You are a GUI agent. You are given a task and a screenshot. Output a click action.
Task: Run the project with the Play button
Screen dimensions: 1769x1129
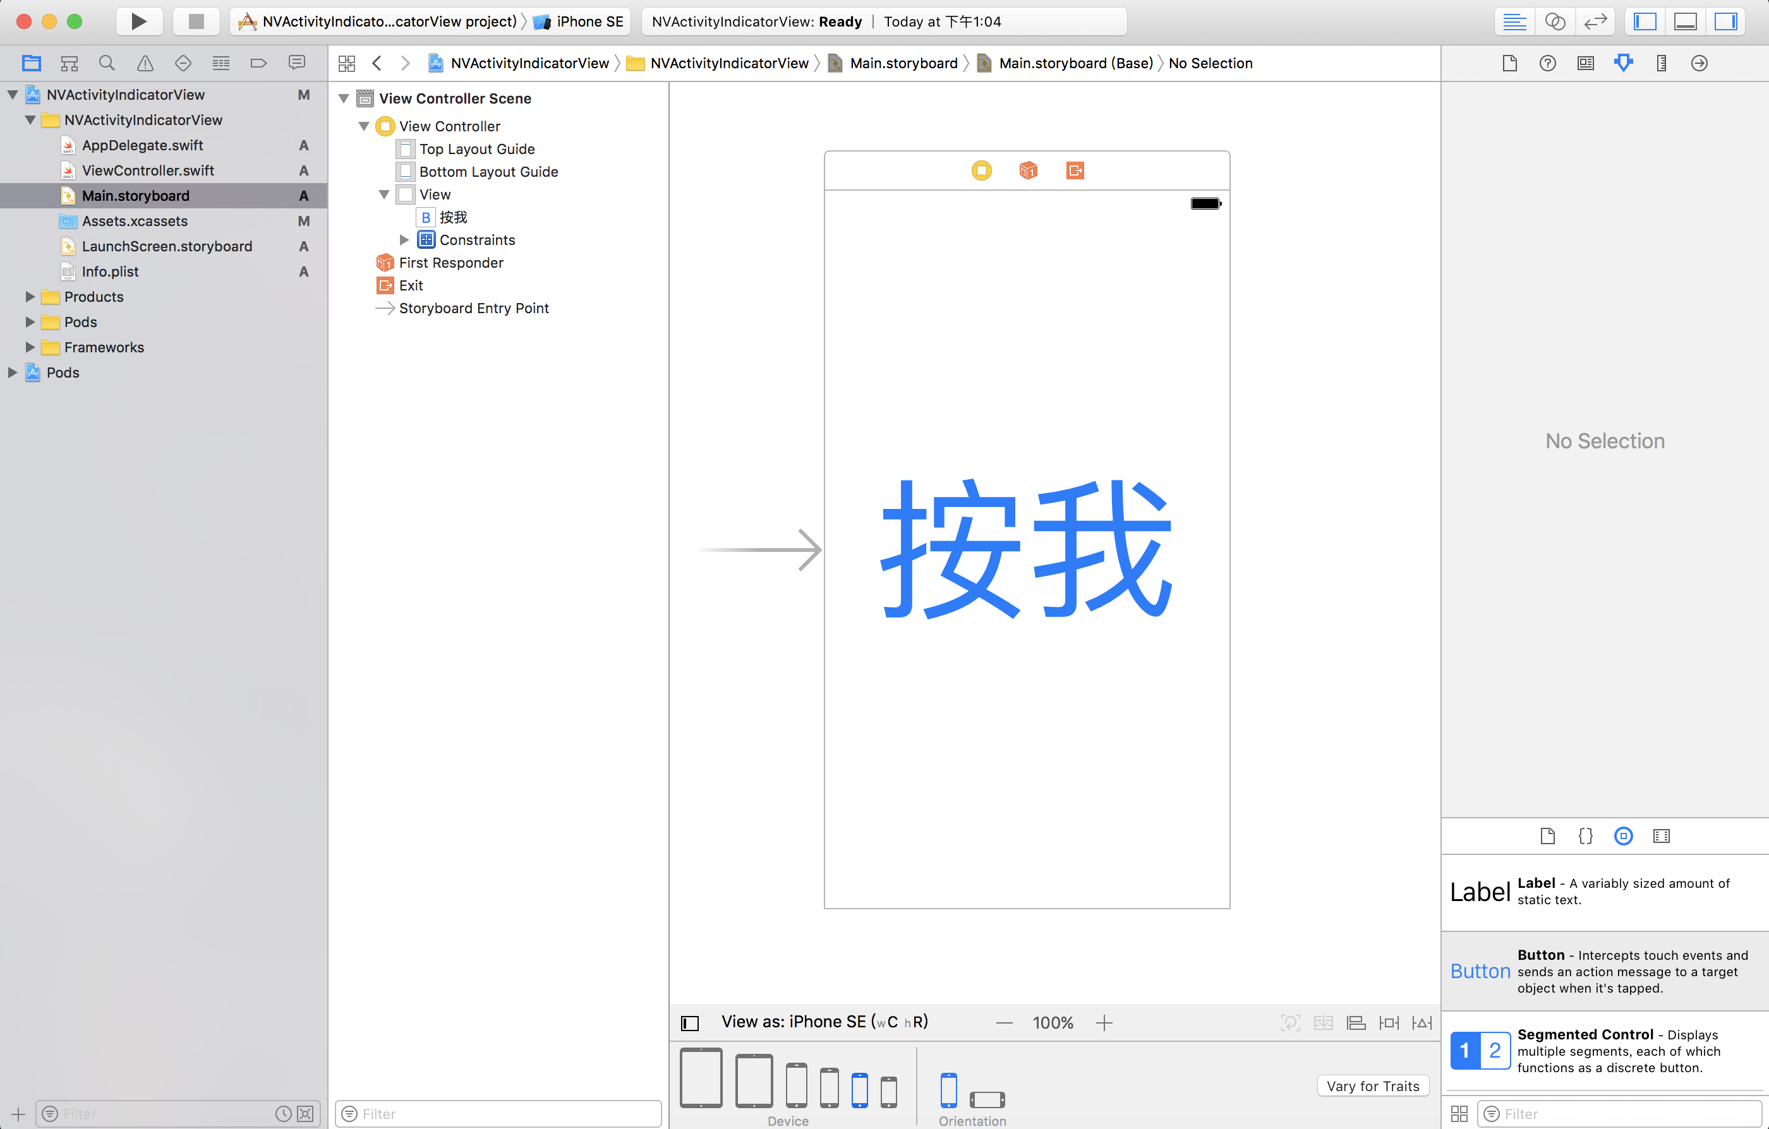point(139,21)
